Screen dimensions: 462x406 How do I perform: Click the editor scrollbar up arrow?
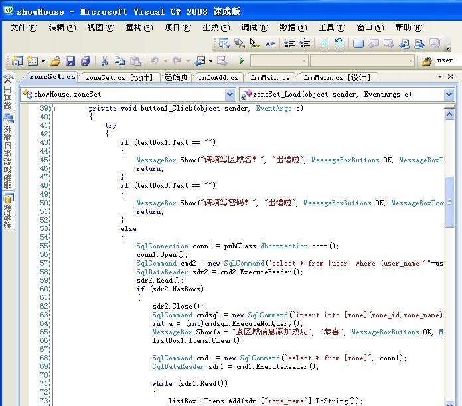pos(449,114)
